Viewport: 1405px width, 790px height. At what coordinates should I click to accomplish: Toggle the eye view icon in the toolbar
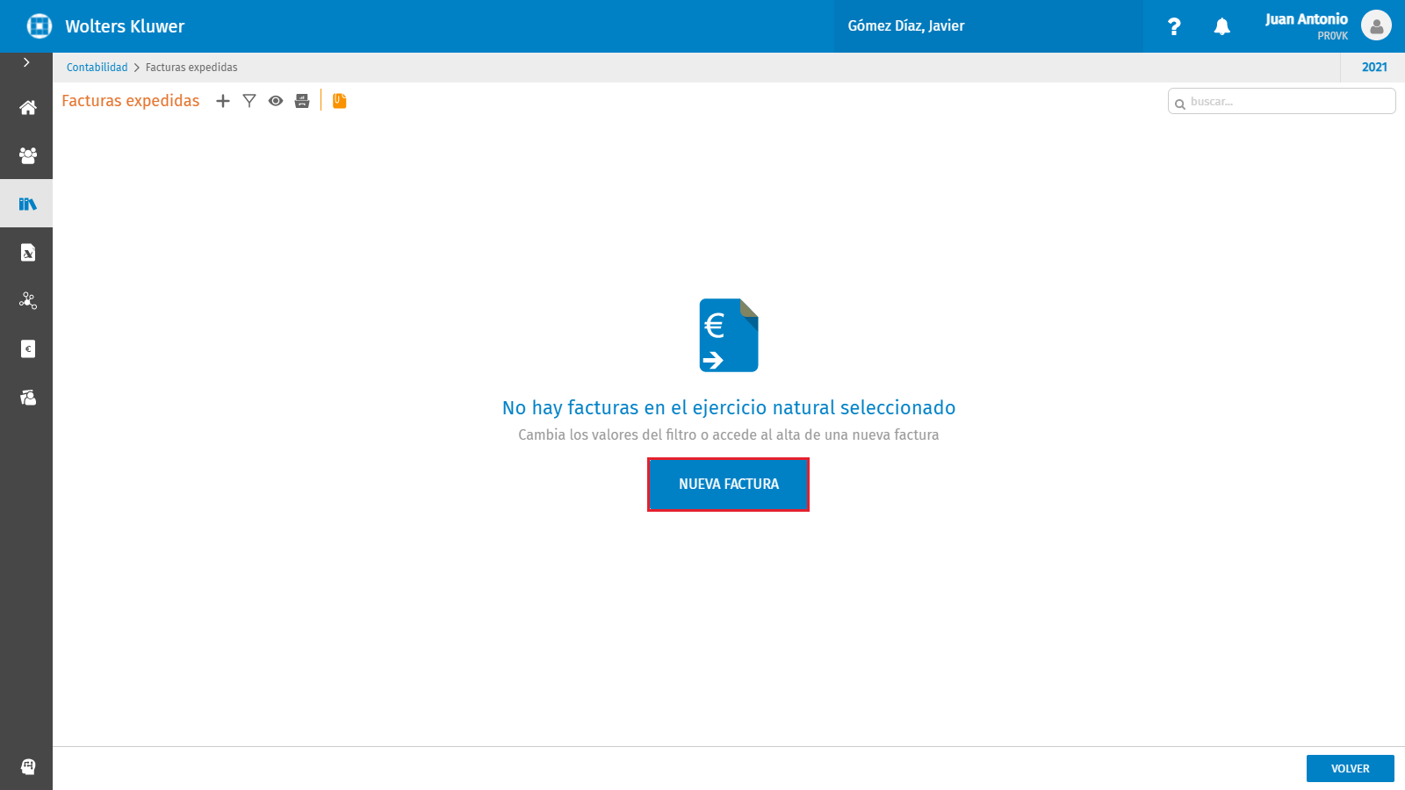276,101
